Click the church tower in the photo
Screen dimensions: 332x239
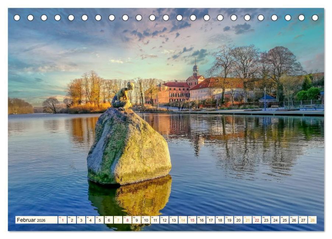pos(195,68)
